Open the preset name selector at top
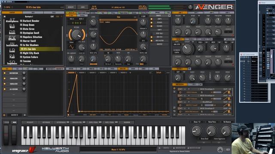 (x=34, y=7)
